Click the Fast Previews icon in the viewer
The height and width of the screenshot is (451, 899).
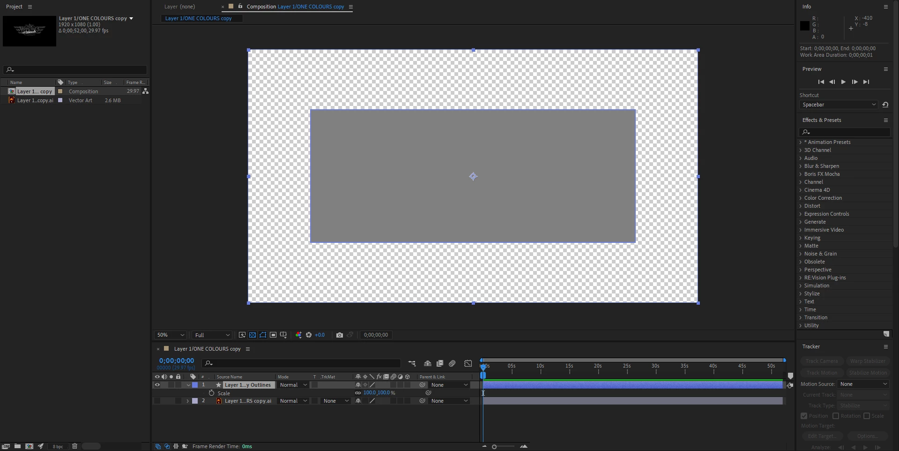tap(242, 335)
